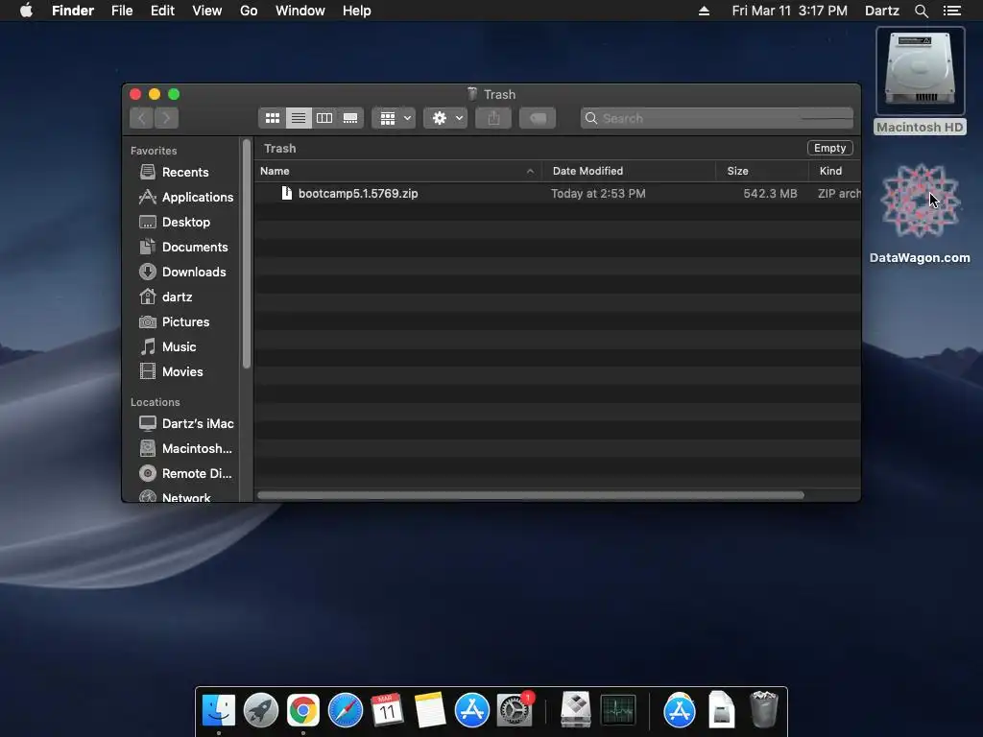
Task: Go back with the left arrow
Action: (x=142, y=118)
